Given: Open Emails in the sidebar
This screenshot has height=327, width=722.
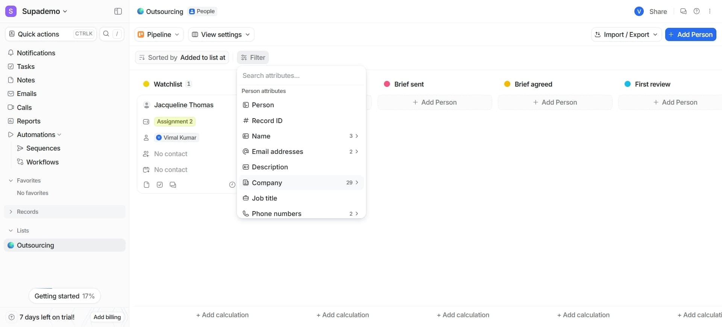Looking at the screenshot, I should 26,94.
